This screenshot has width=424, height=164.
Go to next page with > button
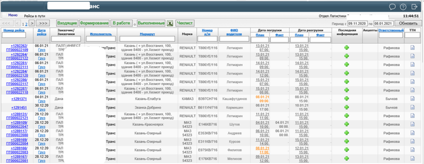32,23
